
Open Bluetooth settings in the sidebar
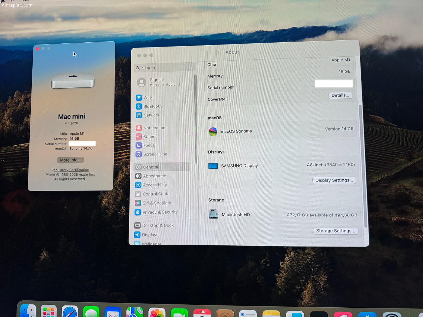coord(149,106)
